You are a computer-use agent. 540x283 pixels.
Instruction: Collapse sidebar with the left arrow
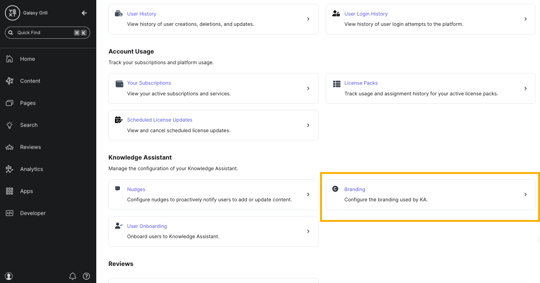84,13
